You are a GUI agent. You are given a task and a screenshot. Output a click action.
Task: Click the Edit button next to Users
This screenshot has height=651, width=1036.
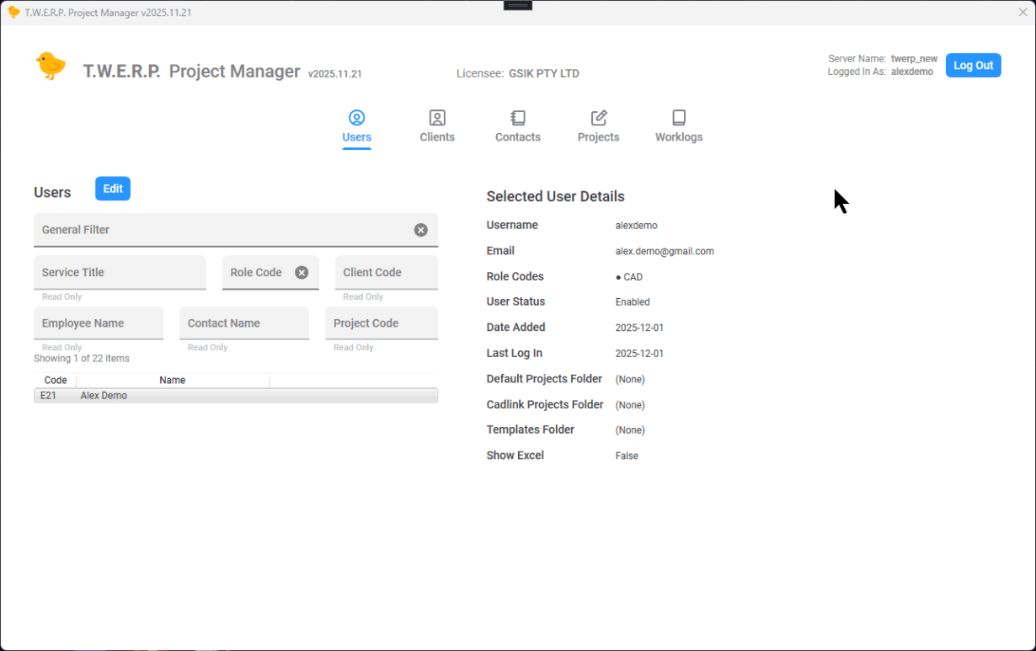pyautogui.click(x=113, y=189)
